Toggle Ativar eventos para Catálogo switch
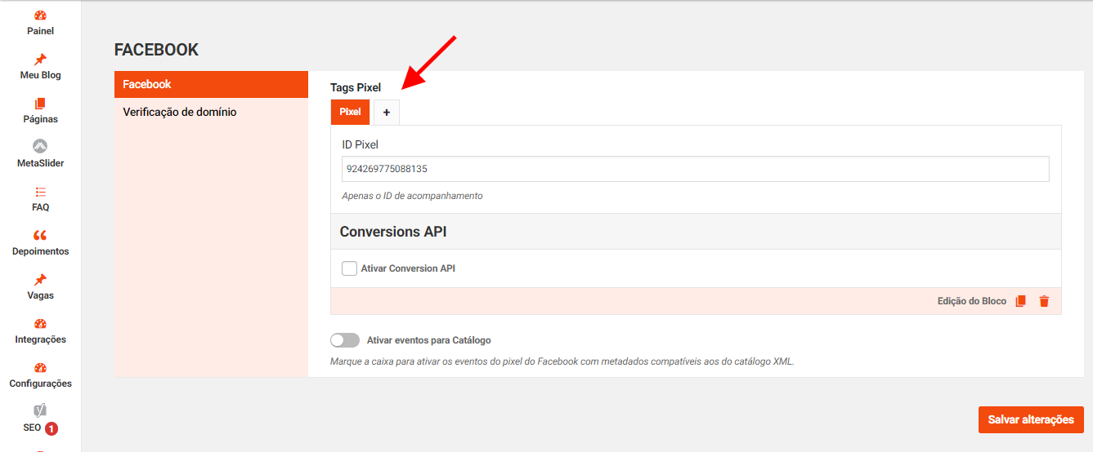Screen dimensions: 1093x452 [345, 340]
